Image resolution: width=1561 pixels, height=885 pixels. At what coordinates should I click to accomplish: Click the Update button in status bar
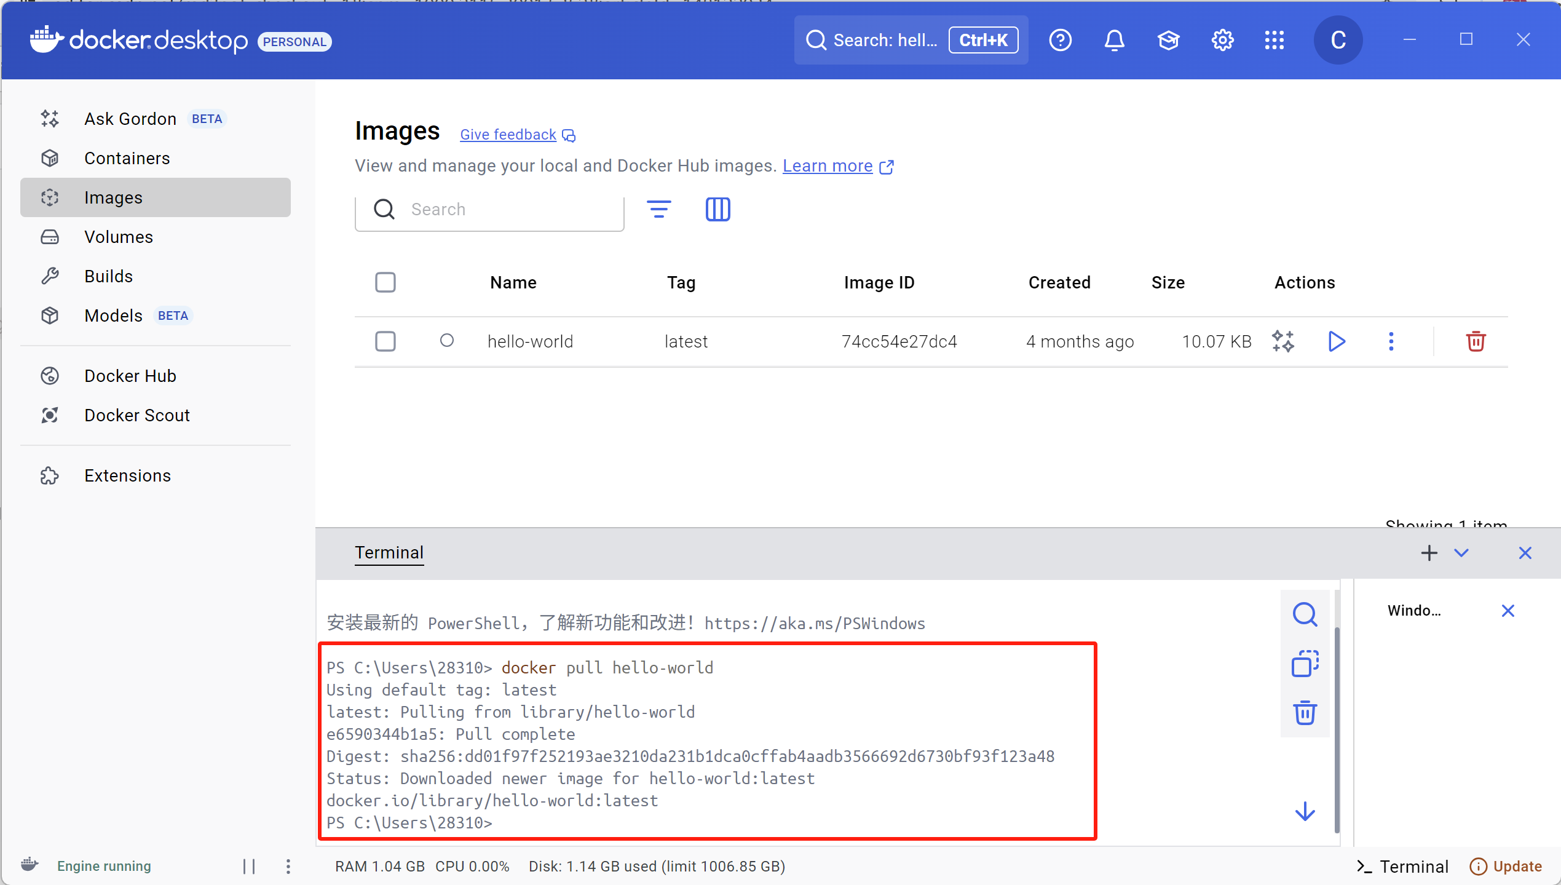coord(1506,866)
